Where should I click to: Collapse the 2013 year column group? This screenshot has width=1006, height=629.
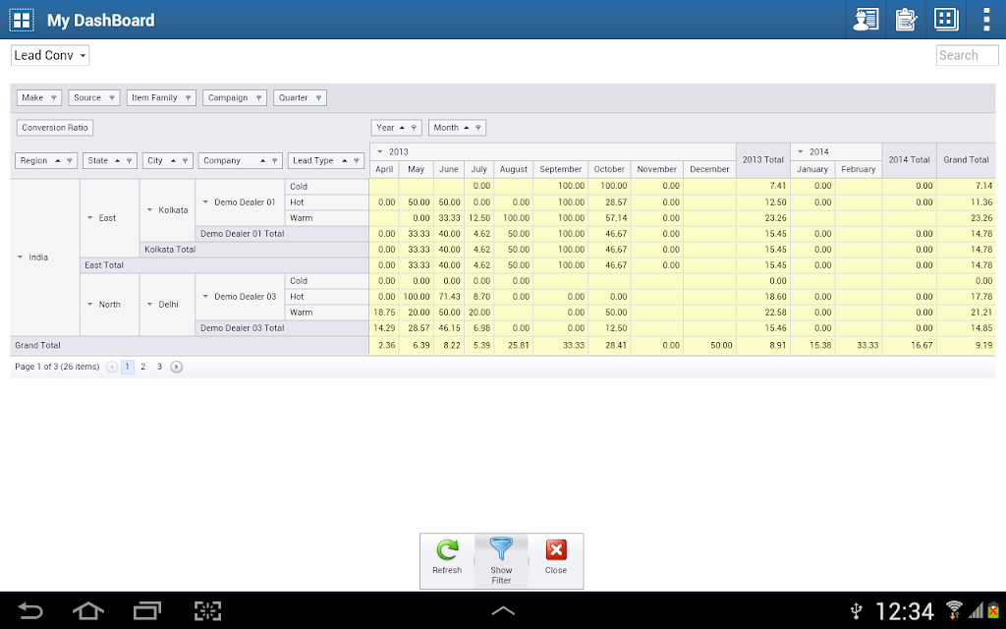pos(380,152)
